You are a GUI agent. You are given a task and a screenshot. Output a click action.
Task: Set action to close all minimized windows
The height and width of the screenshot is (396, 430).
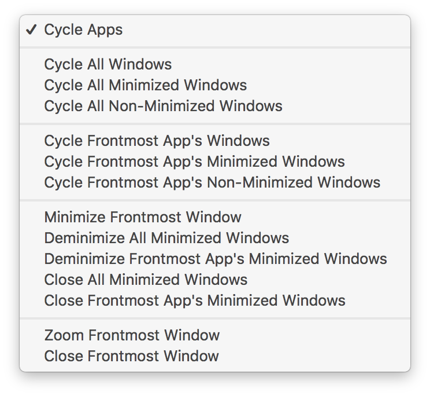click(146, 280)
